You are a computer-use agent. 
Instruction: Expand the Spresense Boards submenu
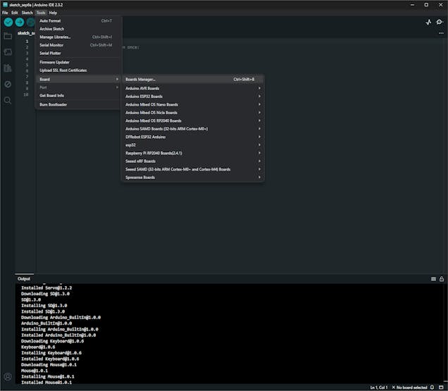pyautogui.click(x=192, y=178)
